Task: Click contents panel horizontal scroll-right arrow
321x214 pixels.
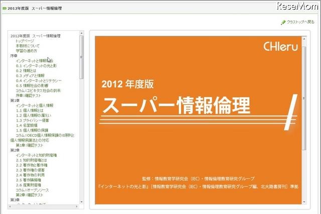Action: 77,206
